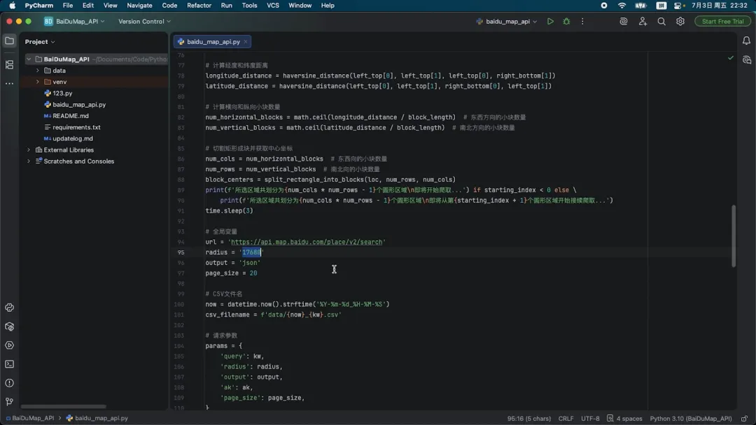Open the Help menu

(328, 6)
